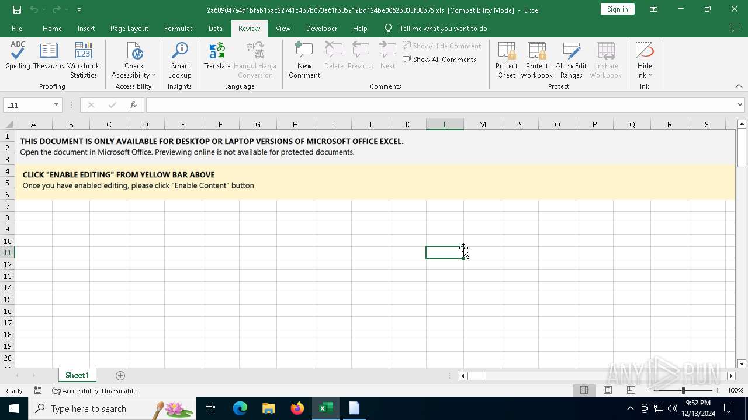Image resolution: width=748 pixels, height=420 pixels.
Task: Switch to Page Layout view
Action: coord(607,390)
